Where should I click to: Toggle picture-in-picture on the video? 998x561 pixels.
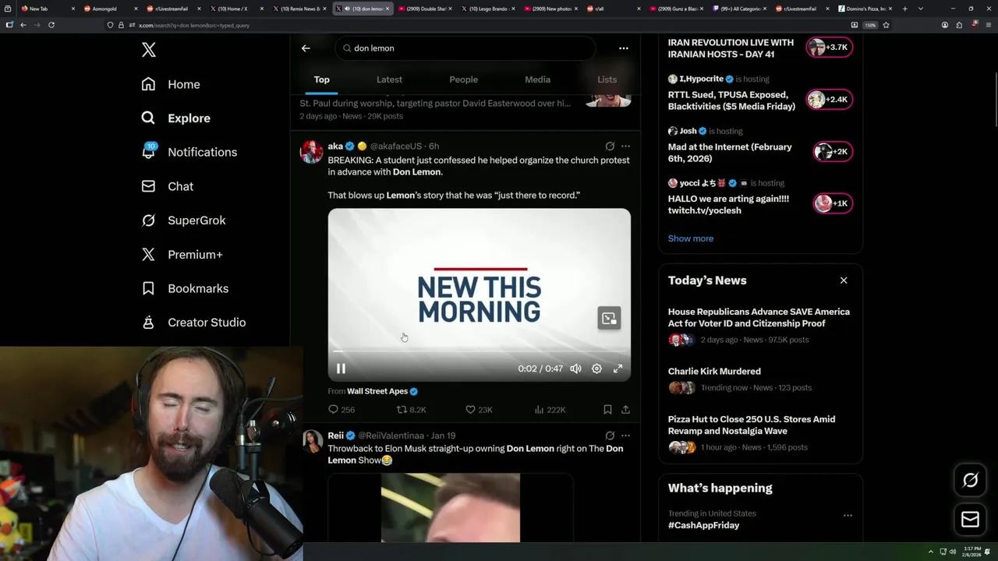(609, 318)
